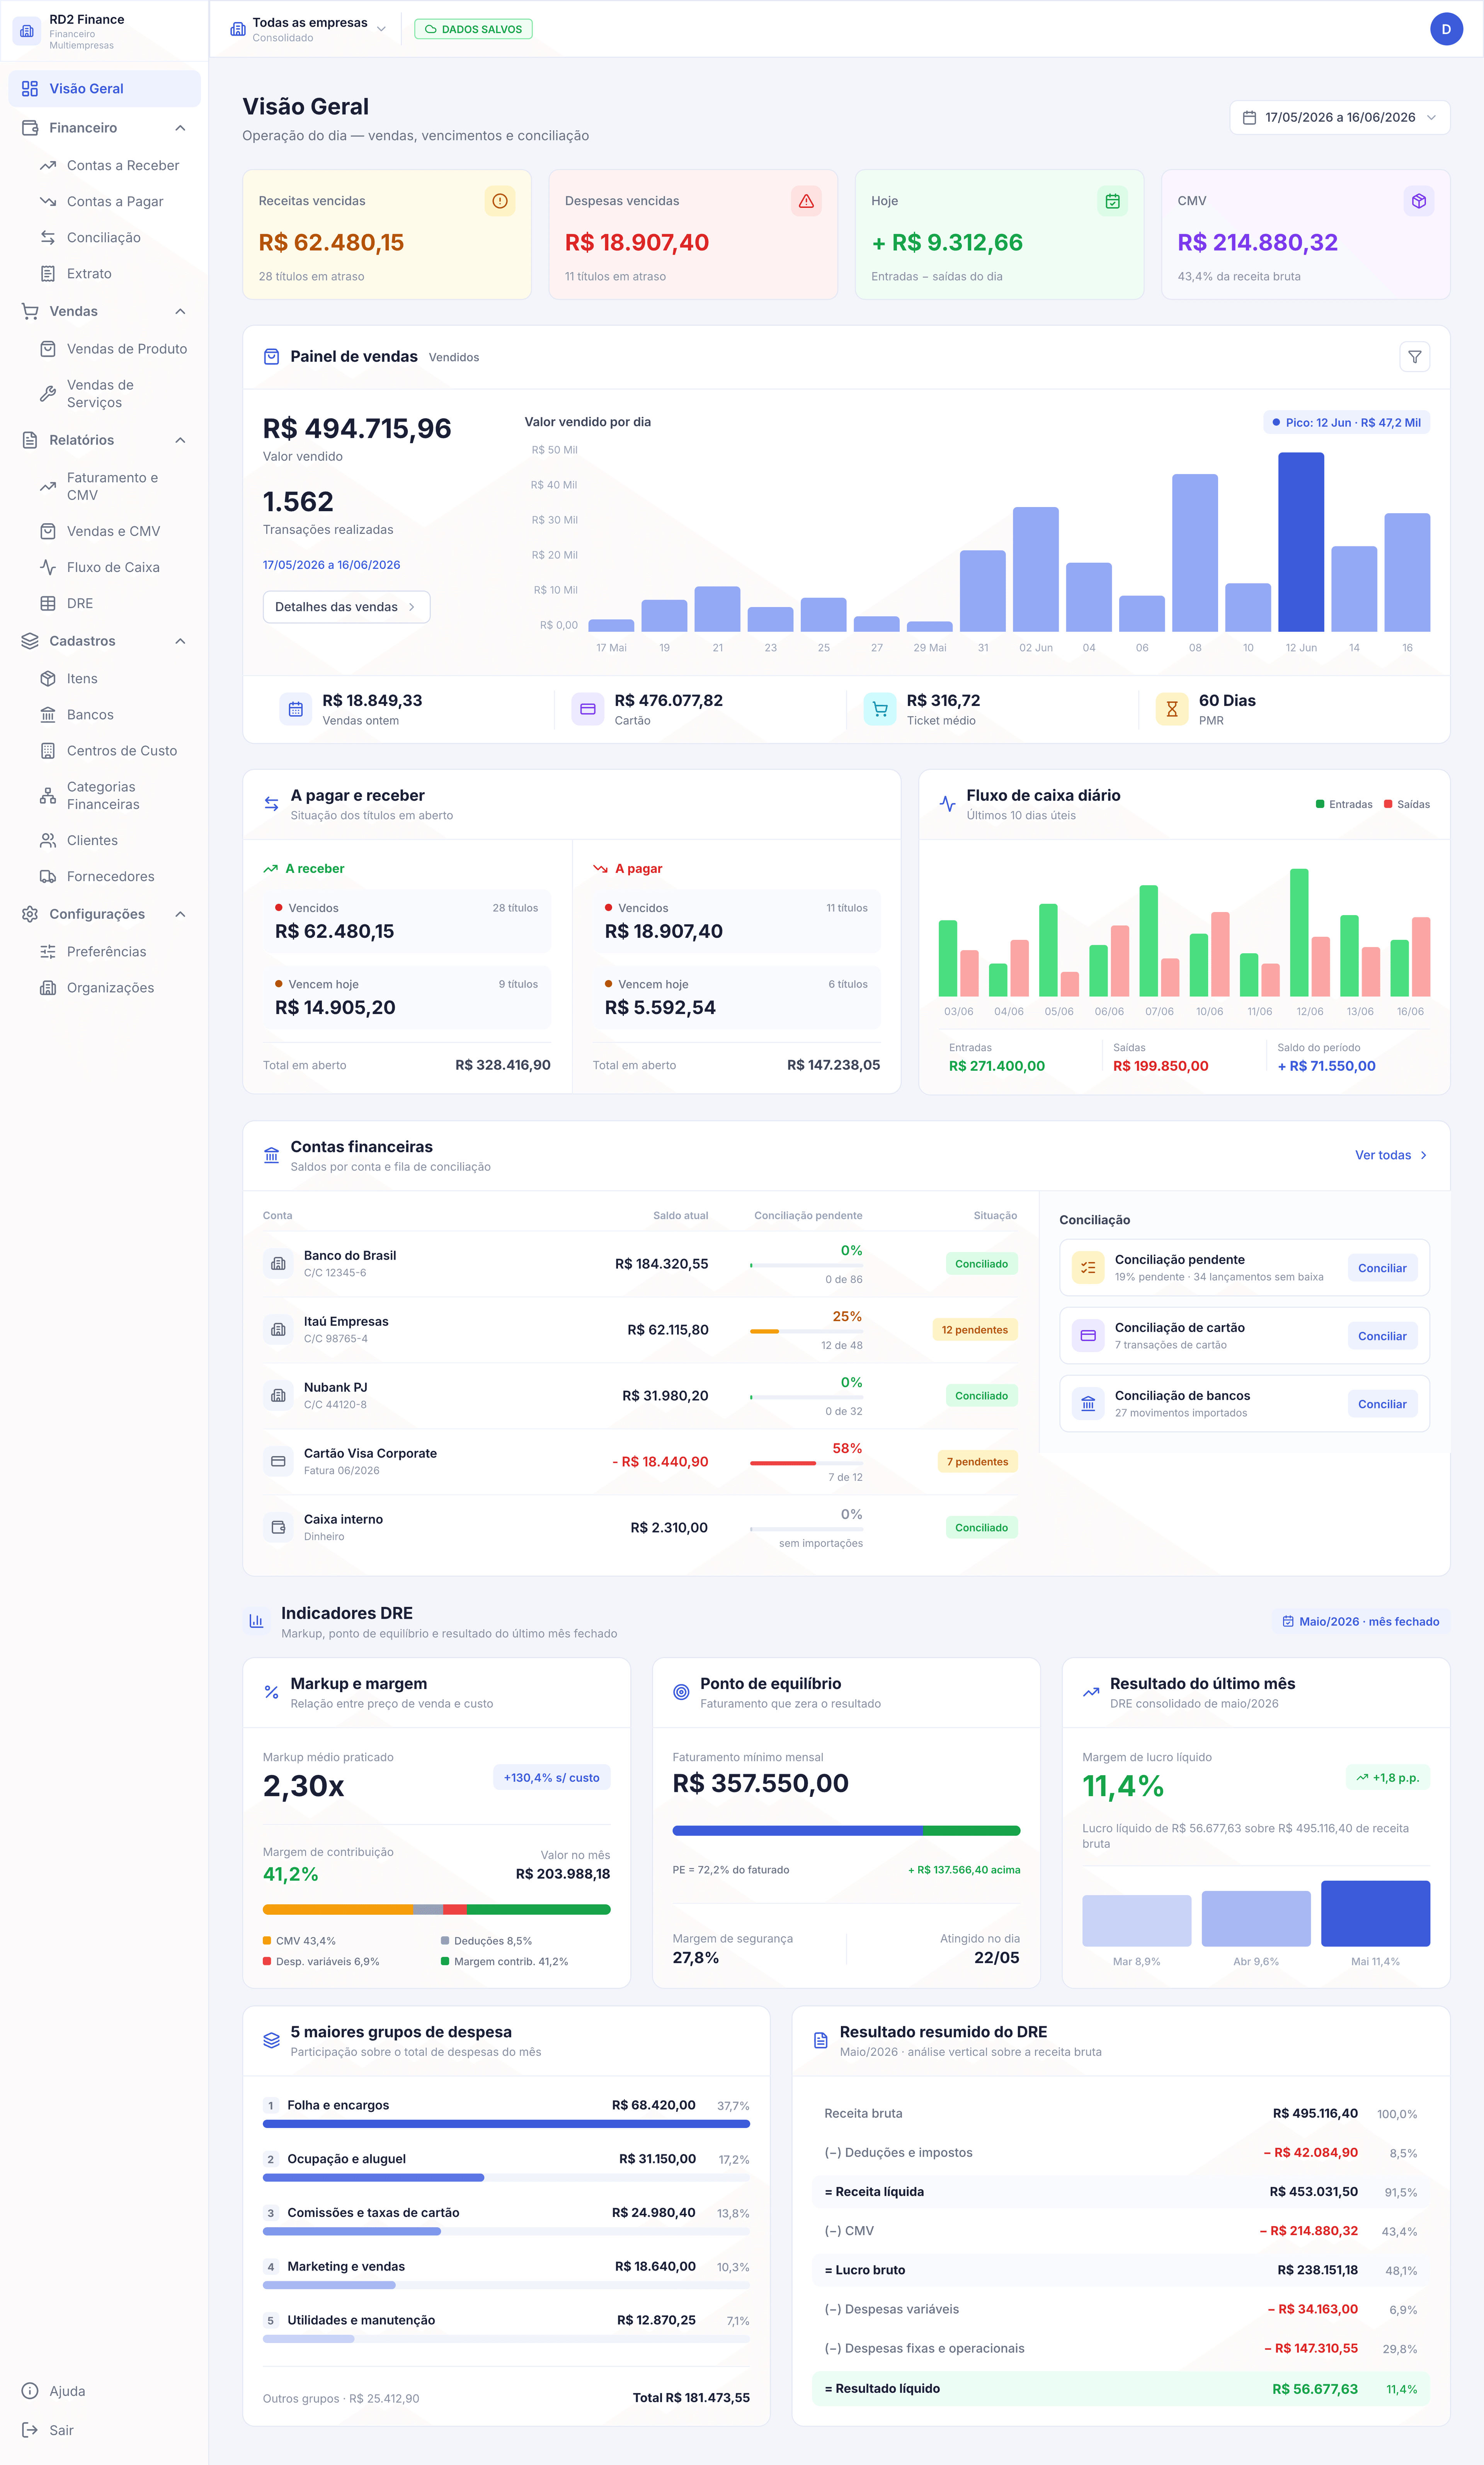Click the document icon of Resultado resumido do DRE
The image size is (1484, 2465).
coord(820,2040)
